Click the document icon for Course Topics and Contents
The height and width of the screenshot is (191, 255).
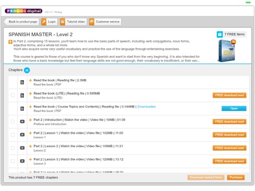pyautogui.click(x=22, y=108)
